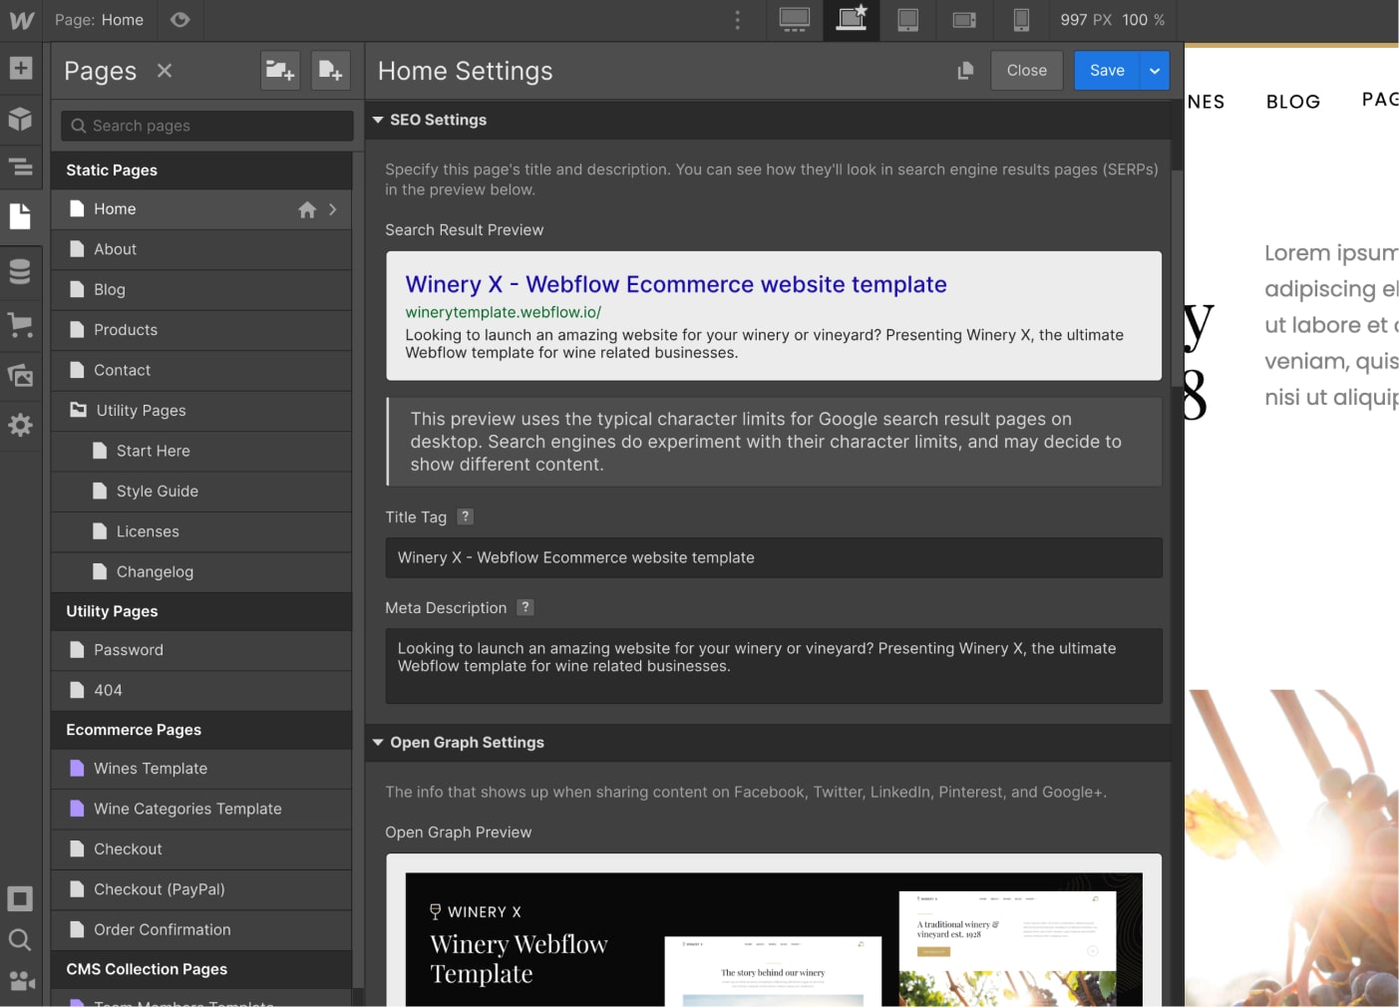Open the Ecommerce panel
This screenshot has width=1399, height=1007.
pos(21,325)
